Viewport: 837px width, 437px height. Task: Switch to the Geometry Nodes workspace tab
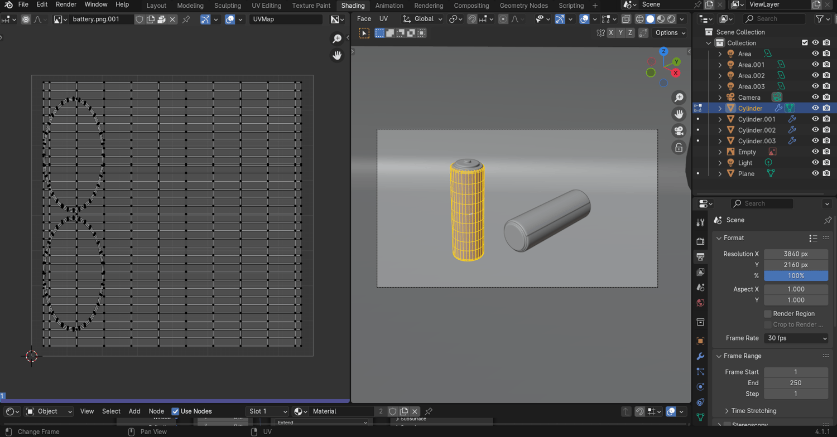point(523,6)
